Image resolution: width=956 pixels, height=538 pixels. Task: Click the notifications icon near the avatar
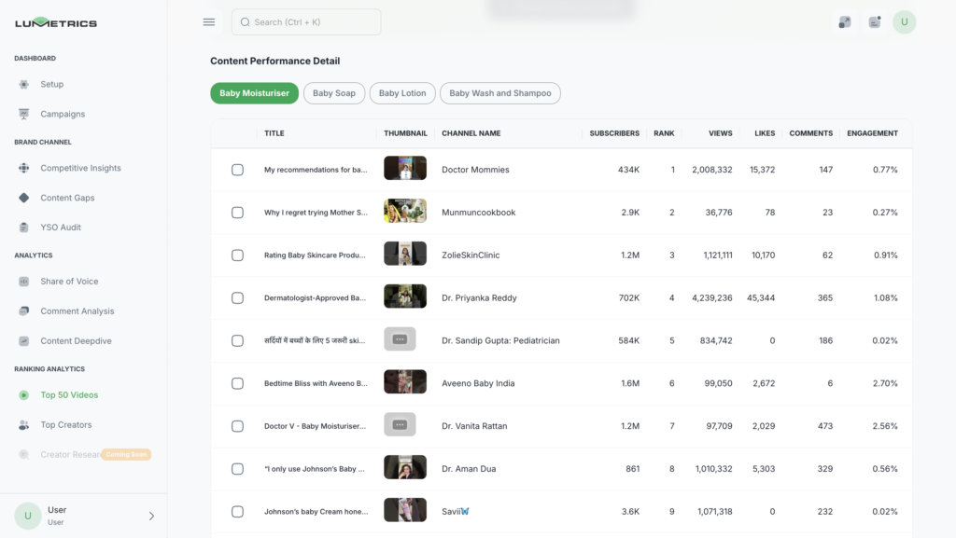point(874,21)
